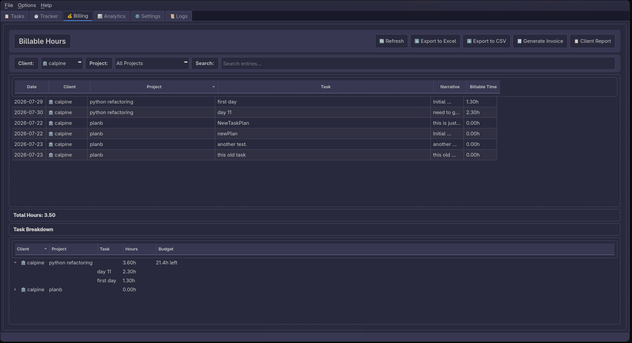Click the 2.30h billable time cell
Image resolution: width=632 pixels, height=343 pixels.
[480, 113]
